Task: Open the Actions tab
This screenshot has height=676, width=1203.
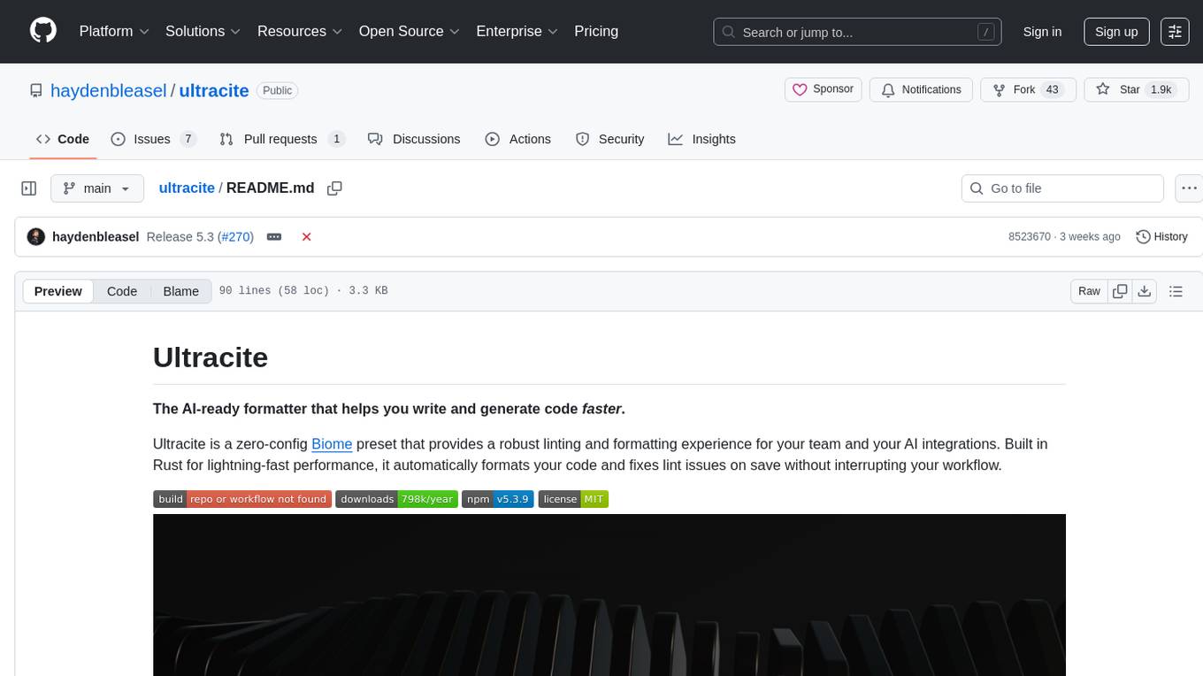Action: coord(518,139)
